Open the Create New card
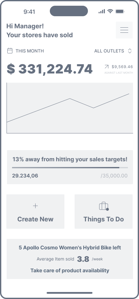 pos(35,212)
